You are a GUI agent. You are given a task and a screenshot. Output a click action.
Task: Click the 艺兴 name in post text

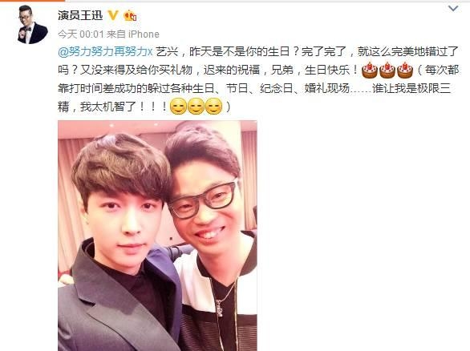point(167,51)
